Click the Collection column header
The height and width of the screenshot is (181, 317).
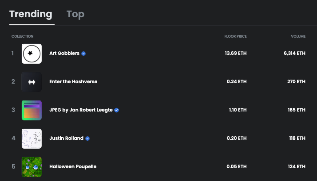point(23,36)
